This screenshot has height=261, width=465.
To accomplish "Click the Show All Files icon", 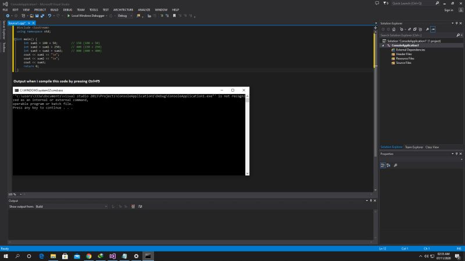I will point(420,30).
